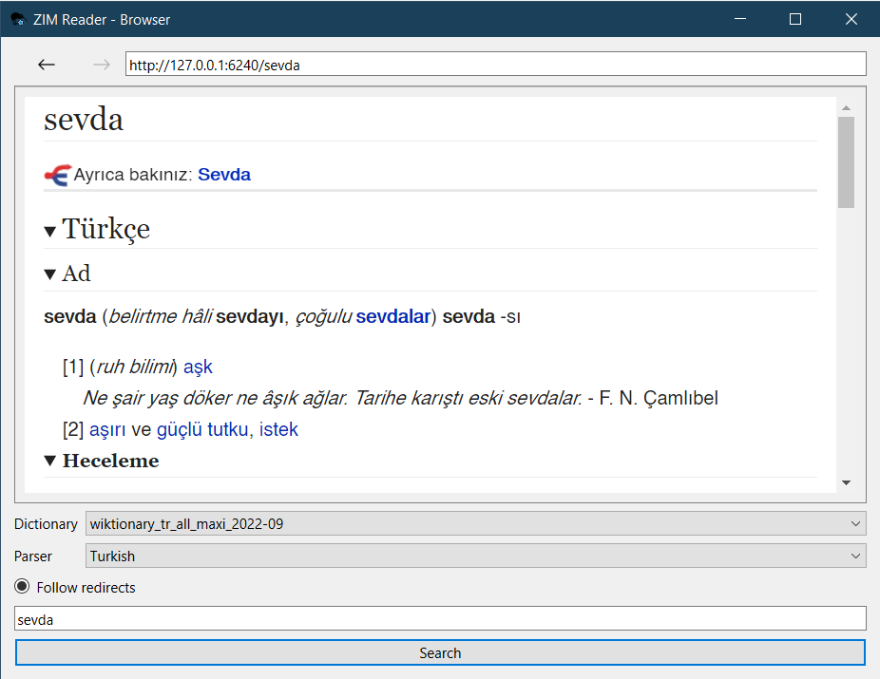
Task: Open the Dictionary dropdown list
Action: [475, 523]
